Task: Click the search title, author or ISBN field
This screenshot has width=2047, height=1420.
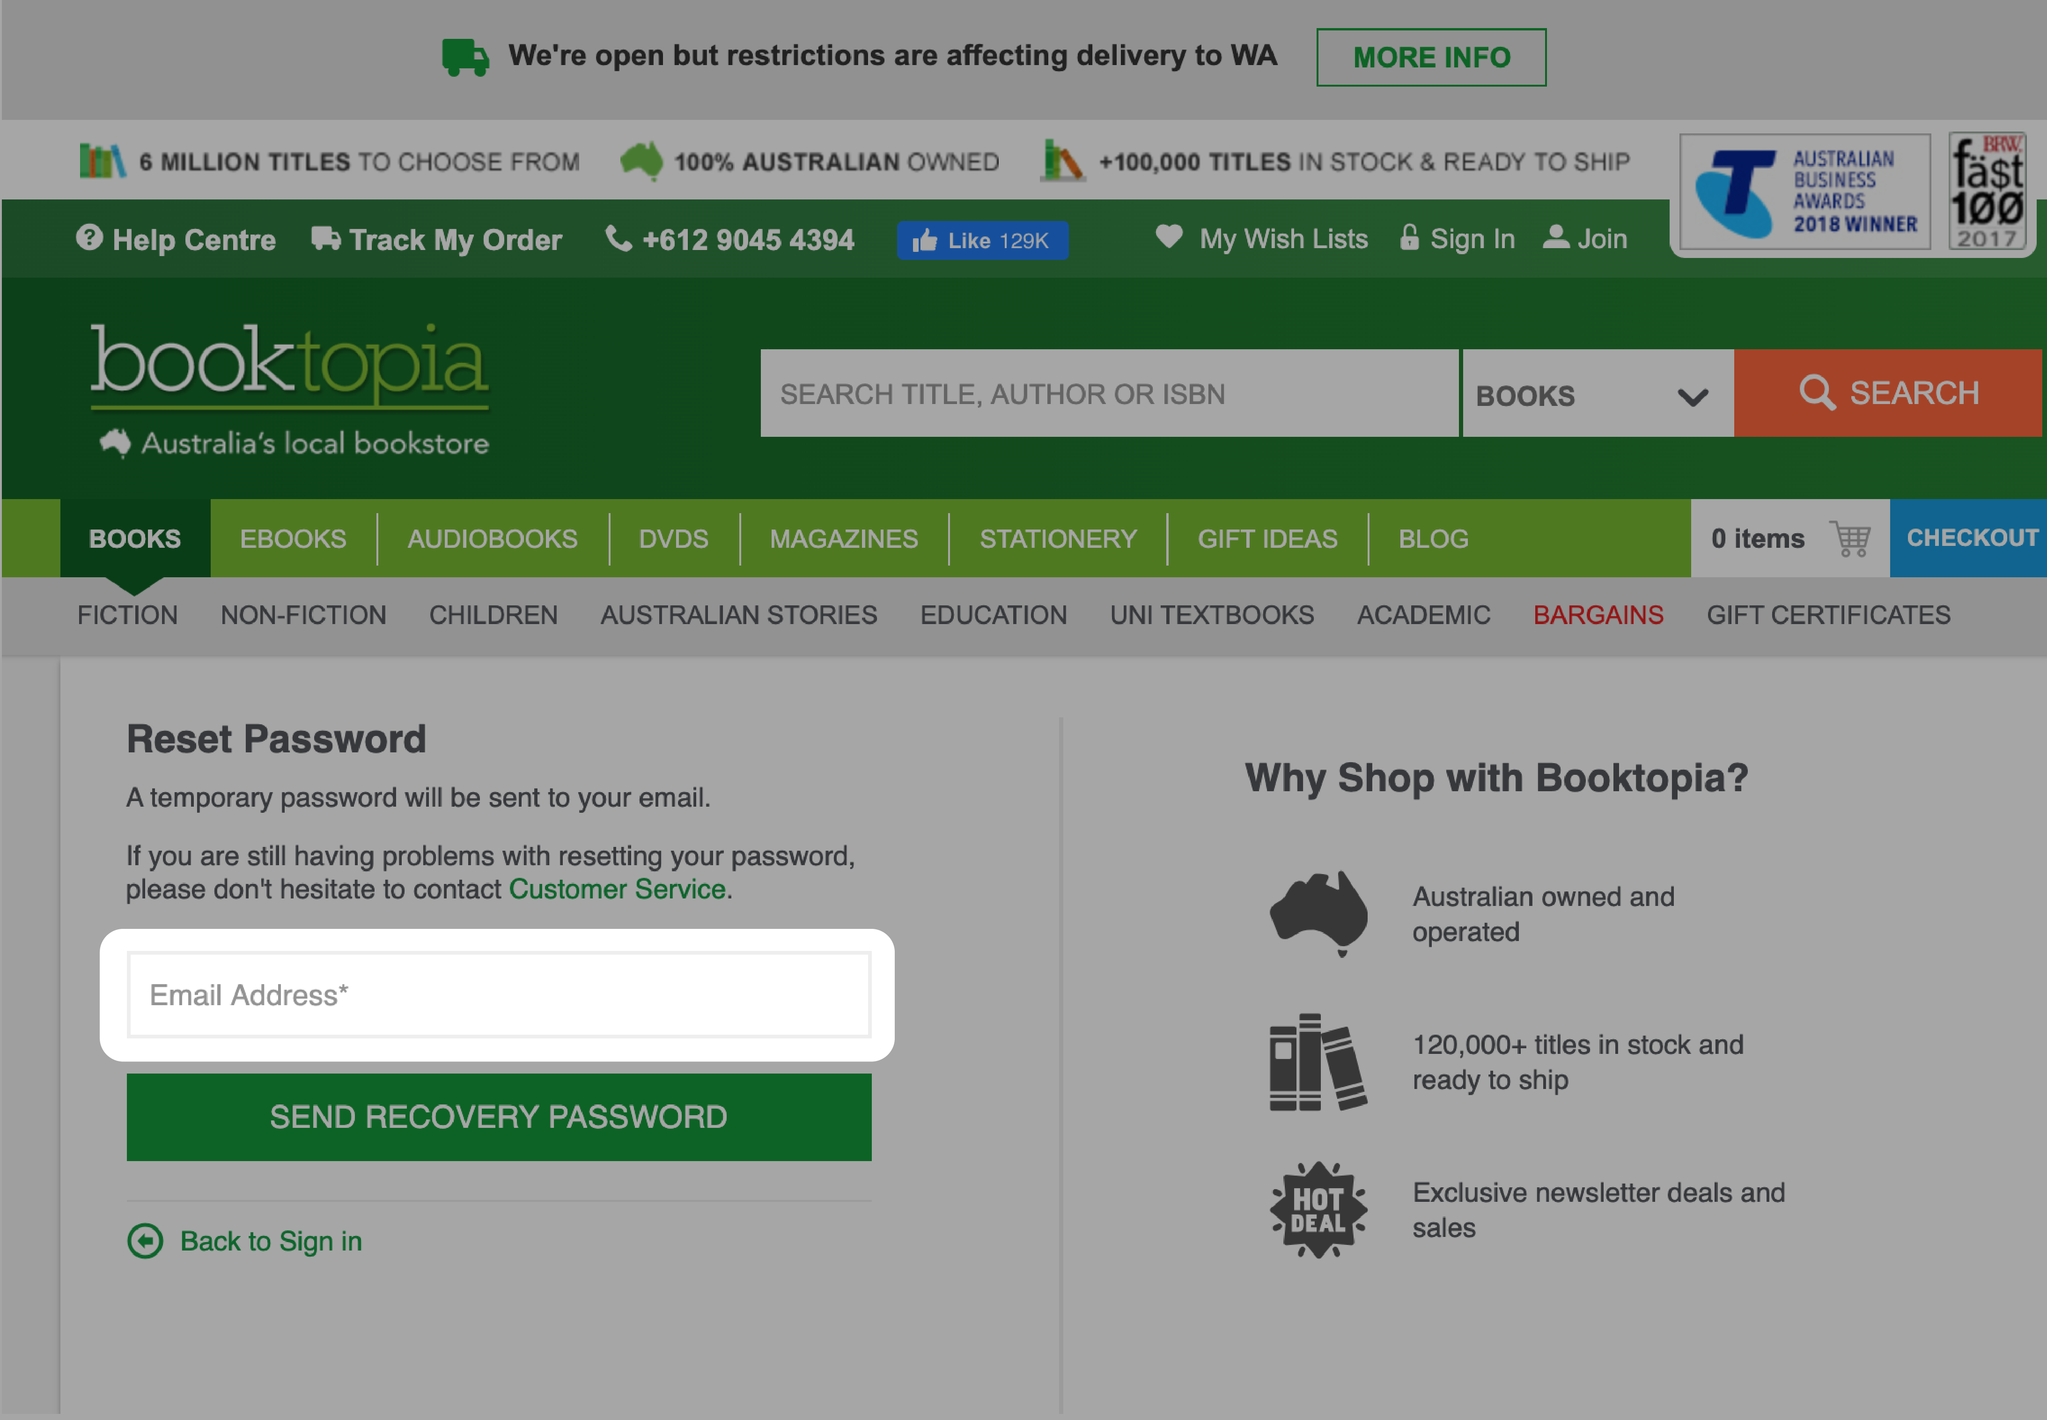Action: click(x=1108, y=393)
